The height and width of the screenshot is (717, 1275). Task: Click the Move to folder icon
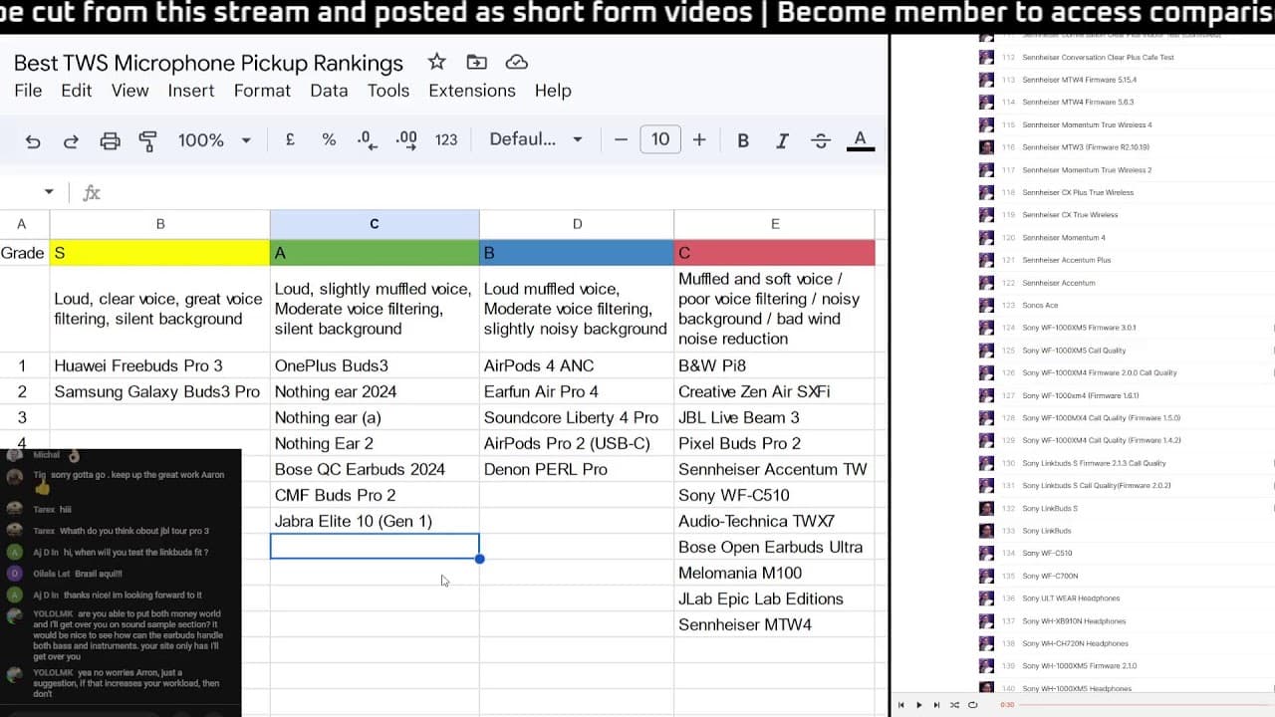476,62
